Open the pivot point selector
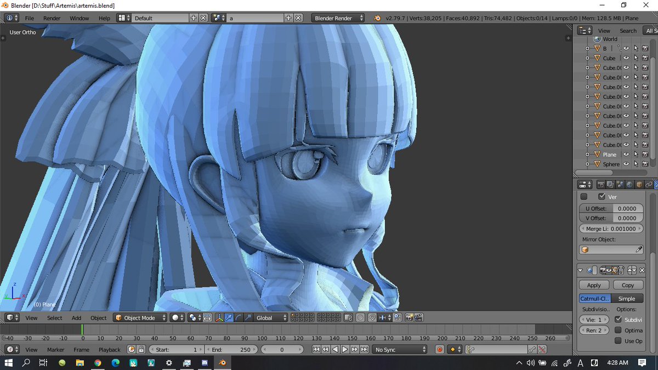This screenshot has height=370, width=658. click(x=195, y=318)
